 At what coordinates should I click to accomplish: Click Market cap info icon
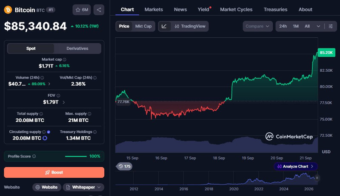pos(64,59)
